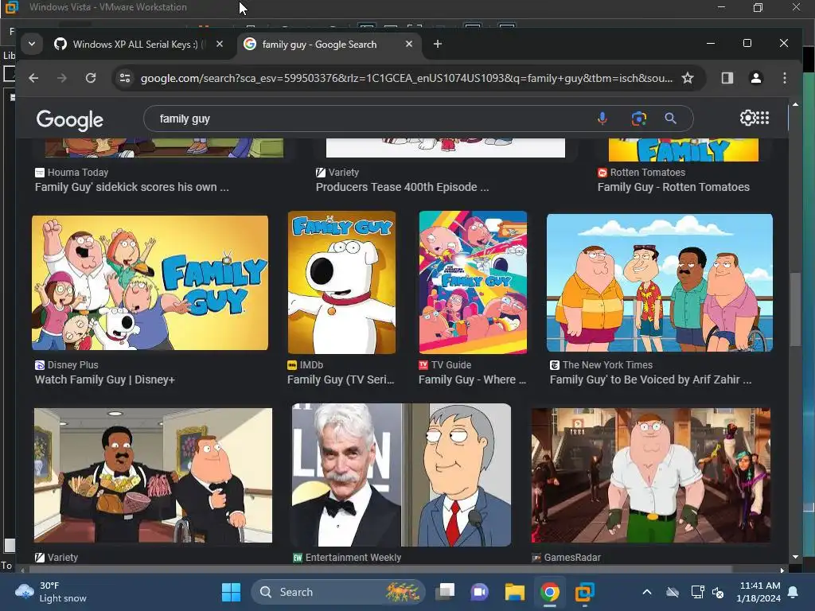Open Variety Producers Tease 400th Episode link
Screen dimensions: 815x611
(x=402, y=187)
